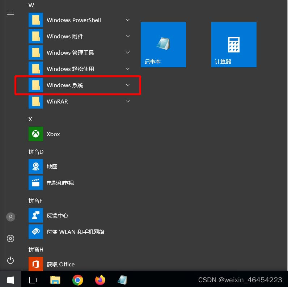Open the 电影和电视 clapperboard icon
This screenshot has height=287, width=288.
(x=36, y=183)
